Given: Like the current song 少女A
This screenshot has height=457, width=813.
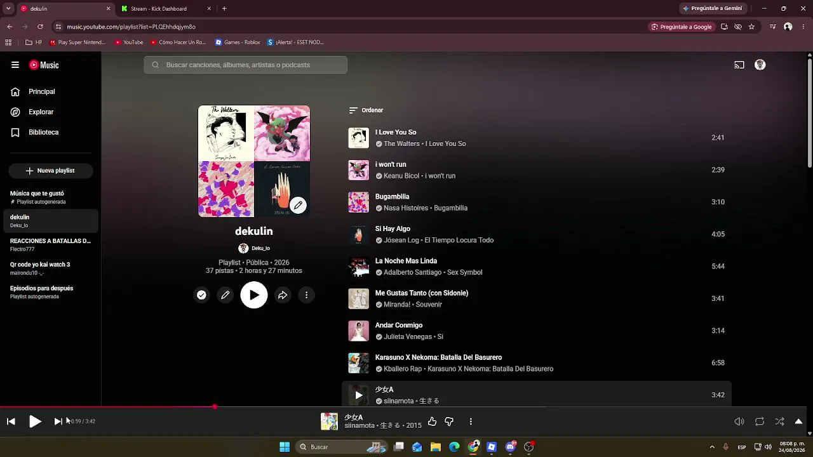Looking at the screenshot, I should click(x=432, y=421).
